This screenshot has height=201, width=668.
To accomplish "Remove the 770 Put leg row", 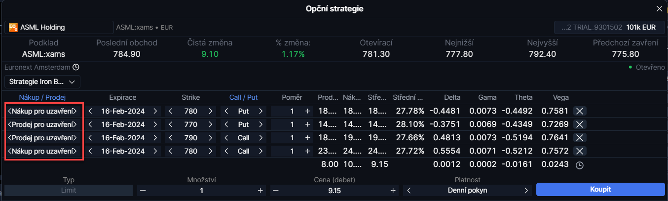I will pos(580,124).
